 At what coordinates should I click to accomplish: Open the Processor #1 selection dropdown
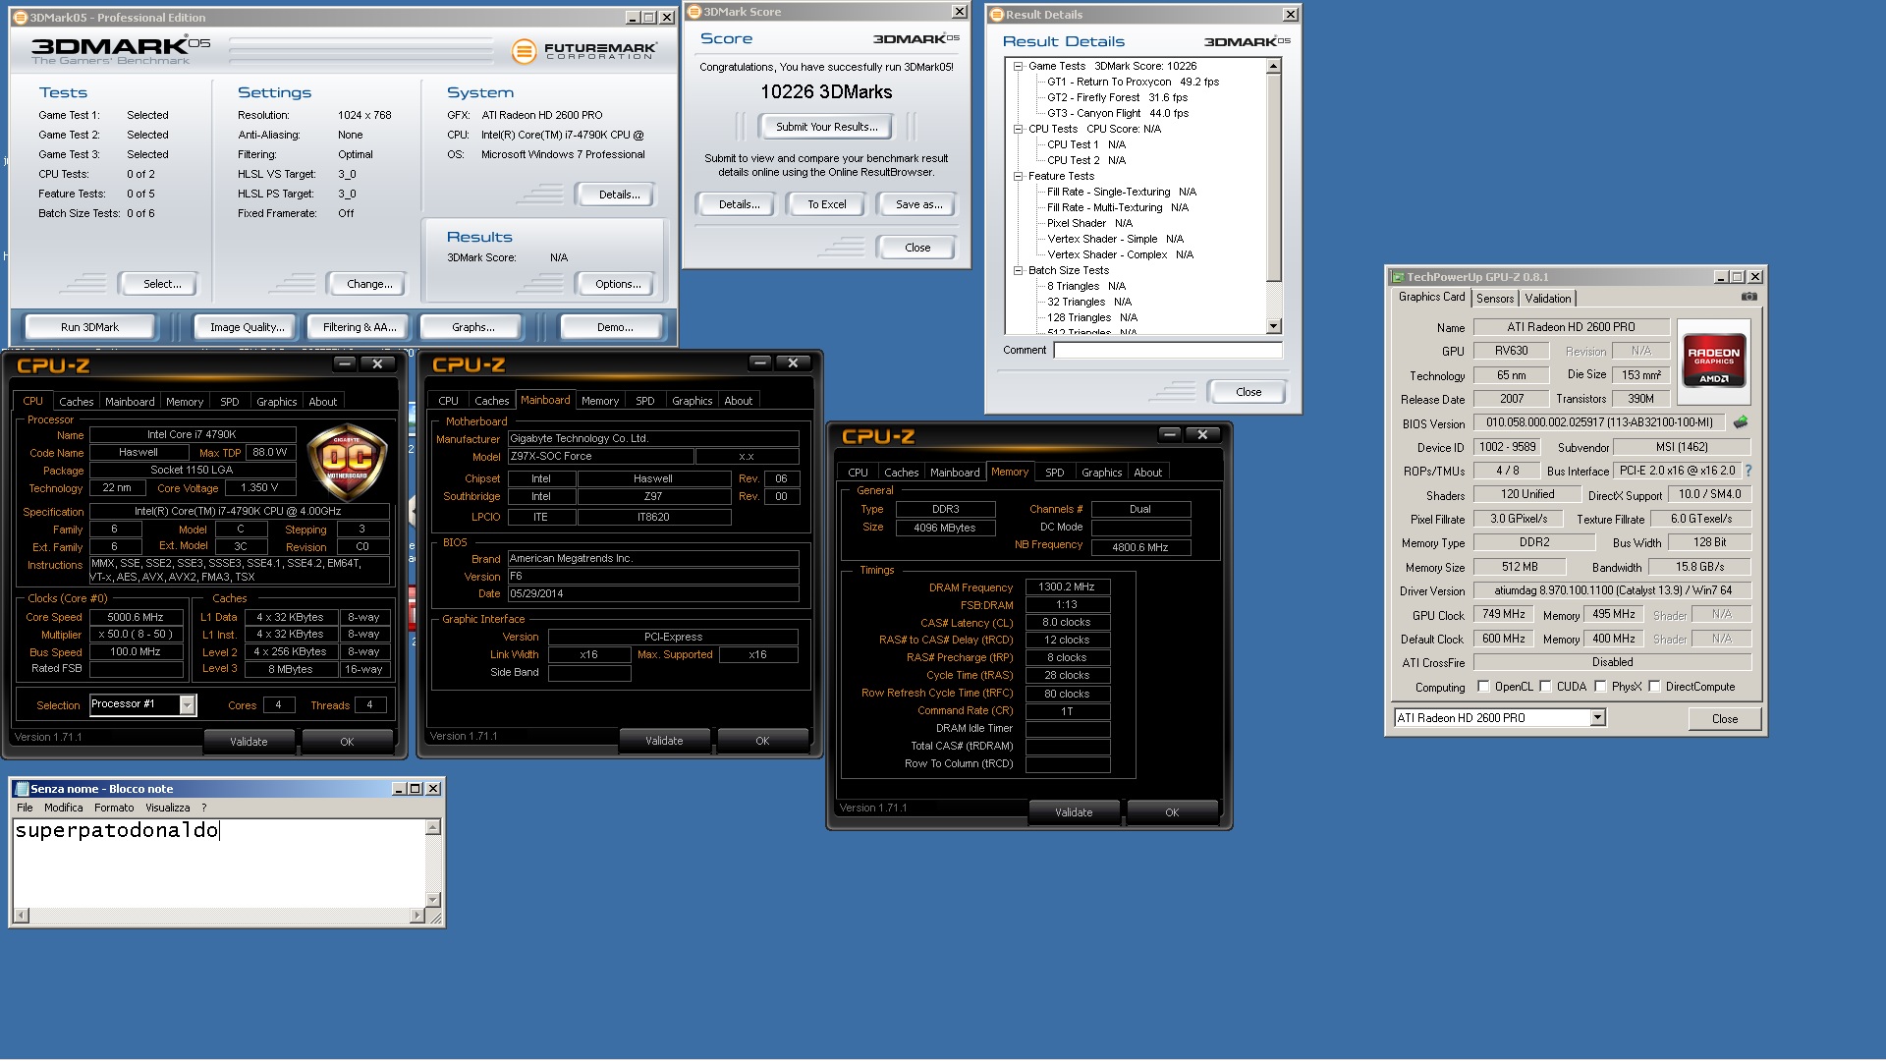pyautogui.click(x=188, y=704)
